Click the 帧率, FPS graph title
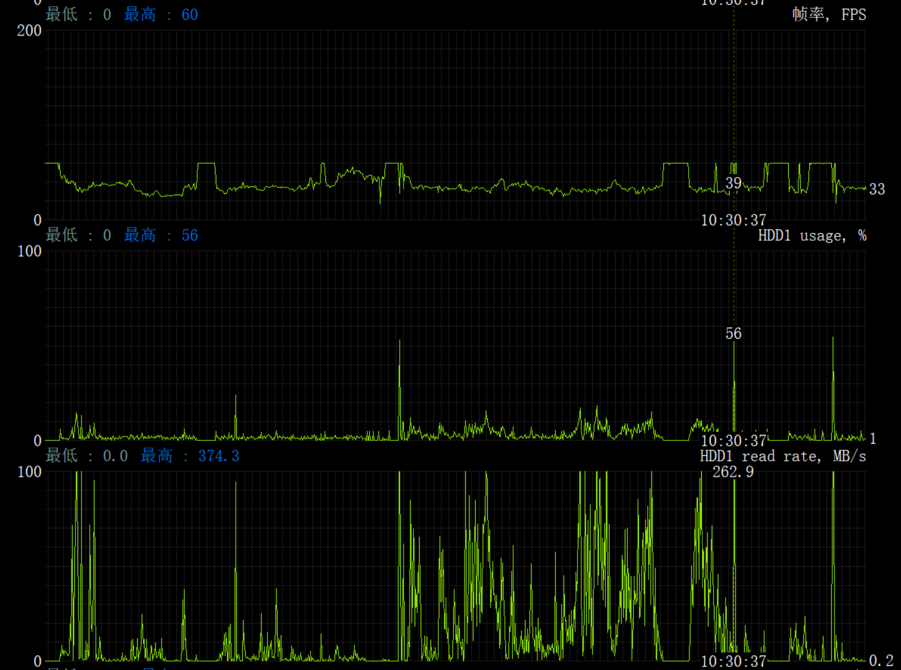This screenshot has height=670, width=901. [x=829, y=15]
